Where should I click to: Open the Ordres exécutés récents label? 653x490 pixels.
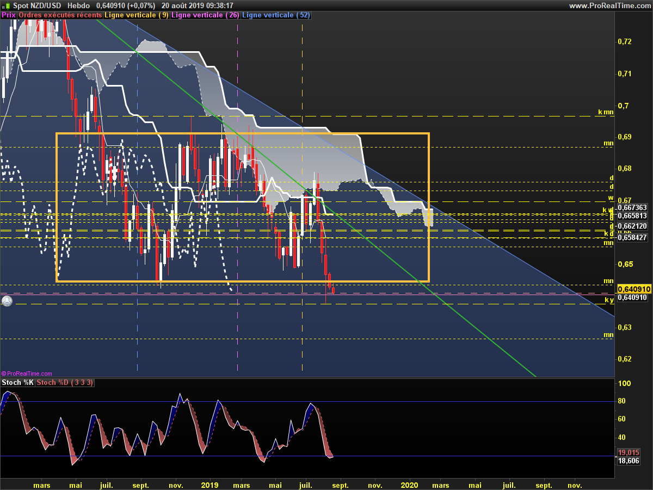[x=60, y=15]
